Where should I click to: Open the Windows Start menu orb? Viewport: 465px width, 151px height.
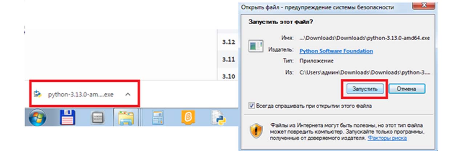37,118
